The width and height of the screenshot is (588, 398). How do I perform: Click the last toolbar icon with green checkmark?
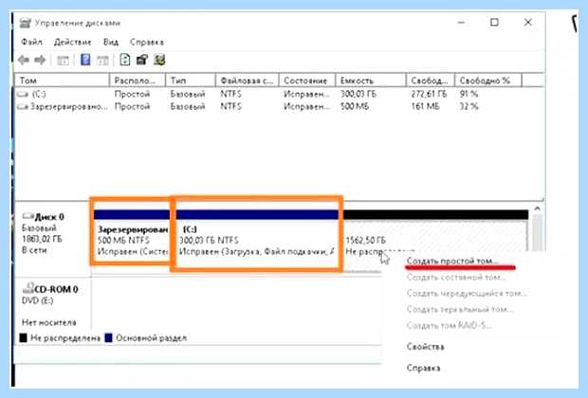click(x=159, y=60)
